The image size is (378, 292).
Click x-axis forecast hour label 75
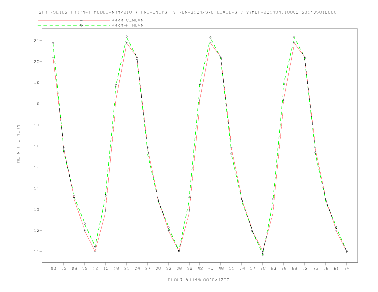[315, 268]
